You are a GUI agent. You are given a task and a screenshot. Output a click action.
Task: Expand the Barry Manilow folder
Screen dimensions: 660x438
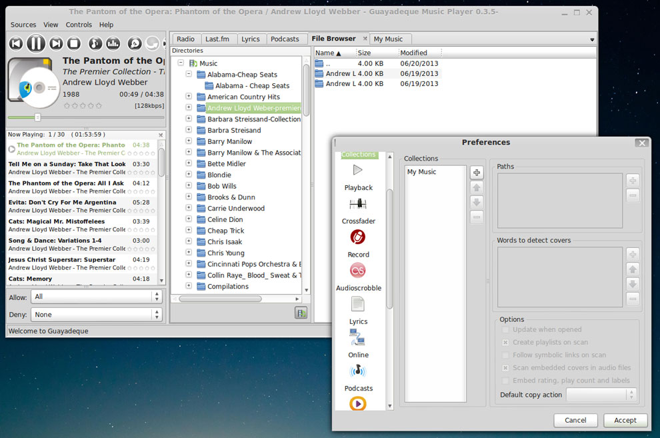[x=189, y=141]
